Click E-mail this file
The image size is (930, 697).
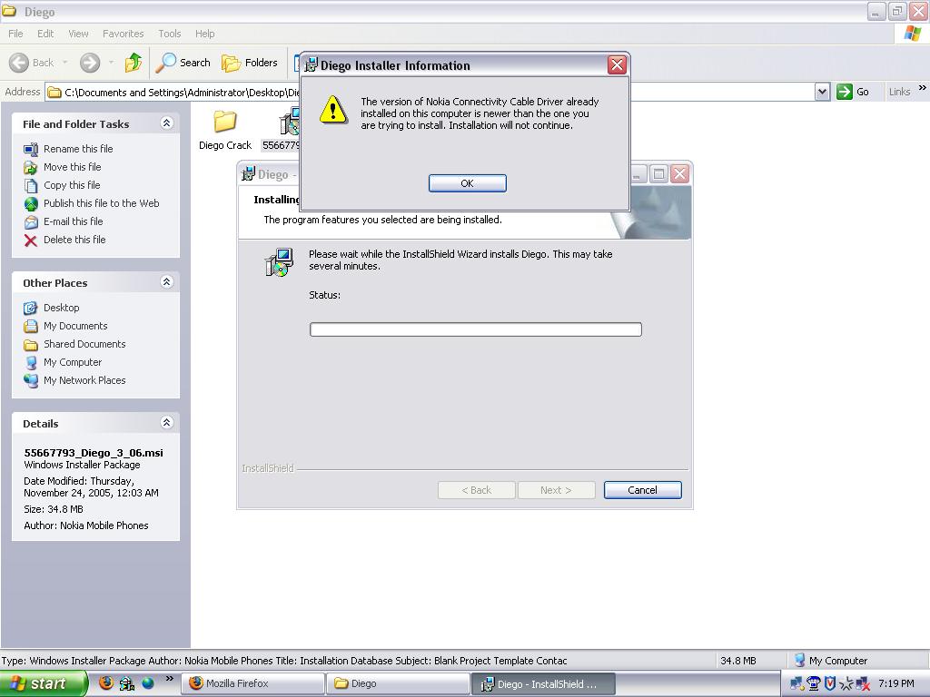tap(73, 221)
